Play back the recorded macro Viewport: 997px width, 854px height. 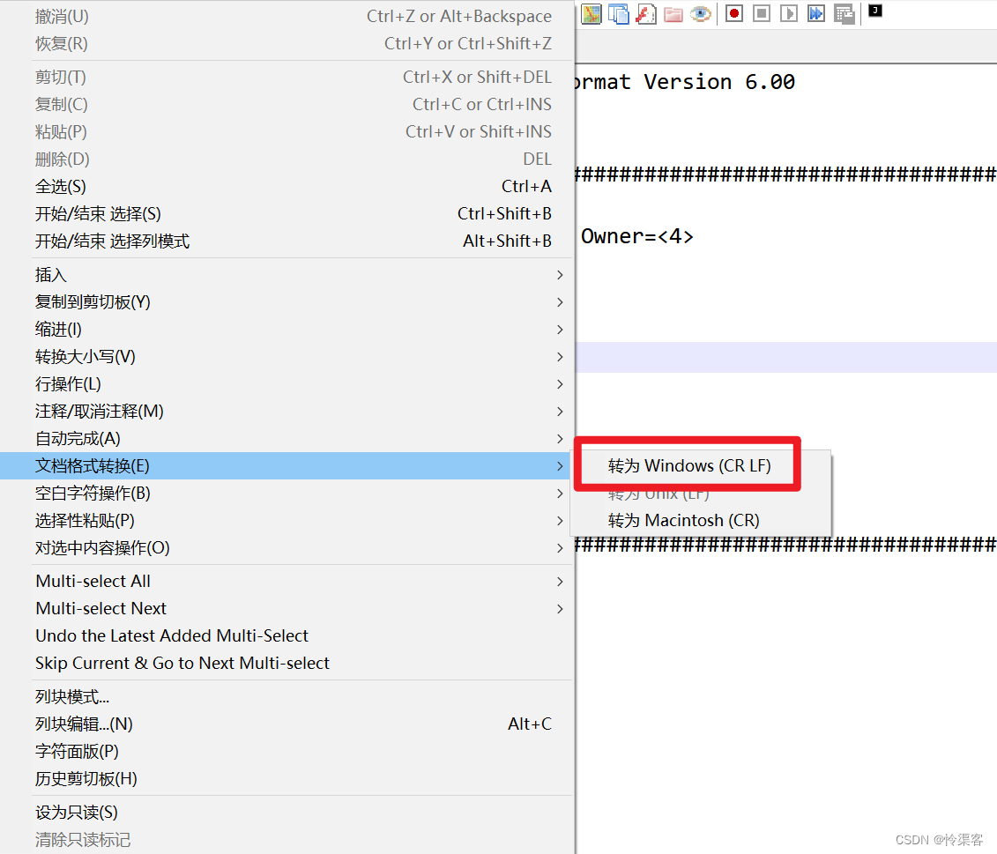[x=788, y=13]
